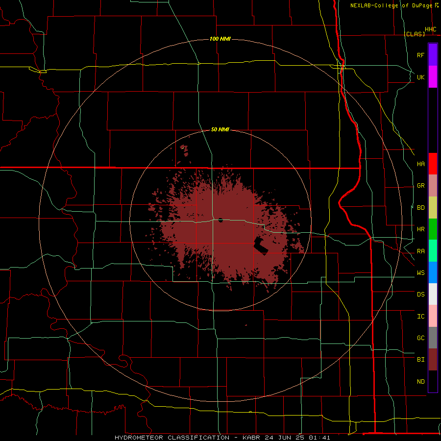Screen dimensions: 441x441
Task: Click the ND legend label
Action: pos(420,382)
